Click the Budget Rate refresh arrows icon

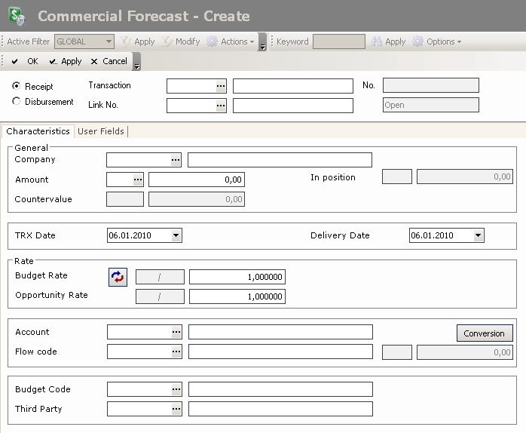point(118,277)
